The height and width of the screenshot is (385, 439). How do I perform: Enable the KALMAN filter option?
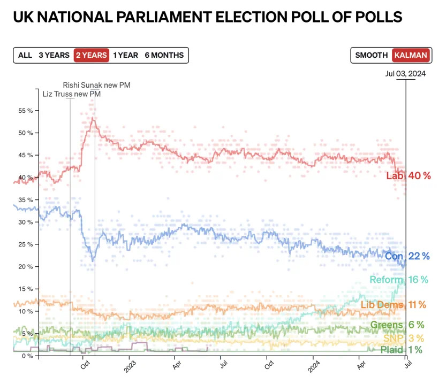(410, 55)
